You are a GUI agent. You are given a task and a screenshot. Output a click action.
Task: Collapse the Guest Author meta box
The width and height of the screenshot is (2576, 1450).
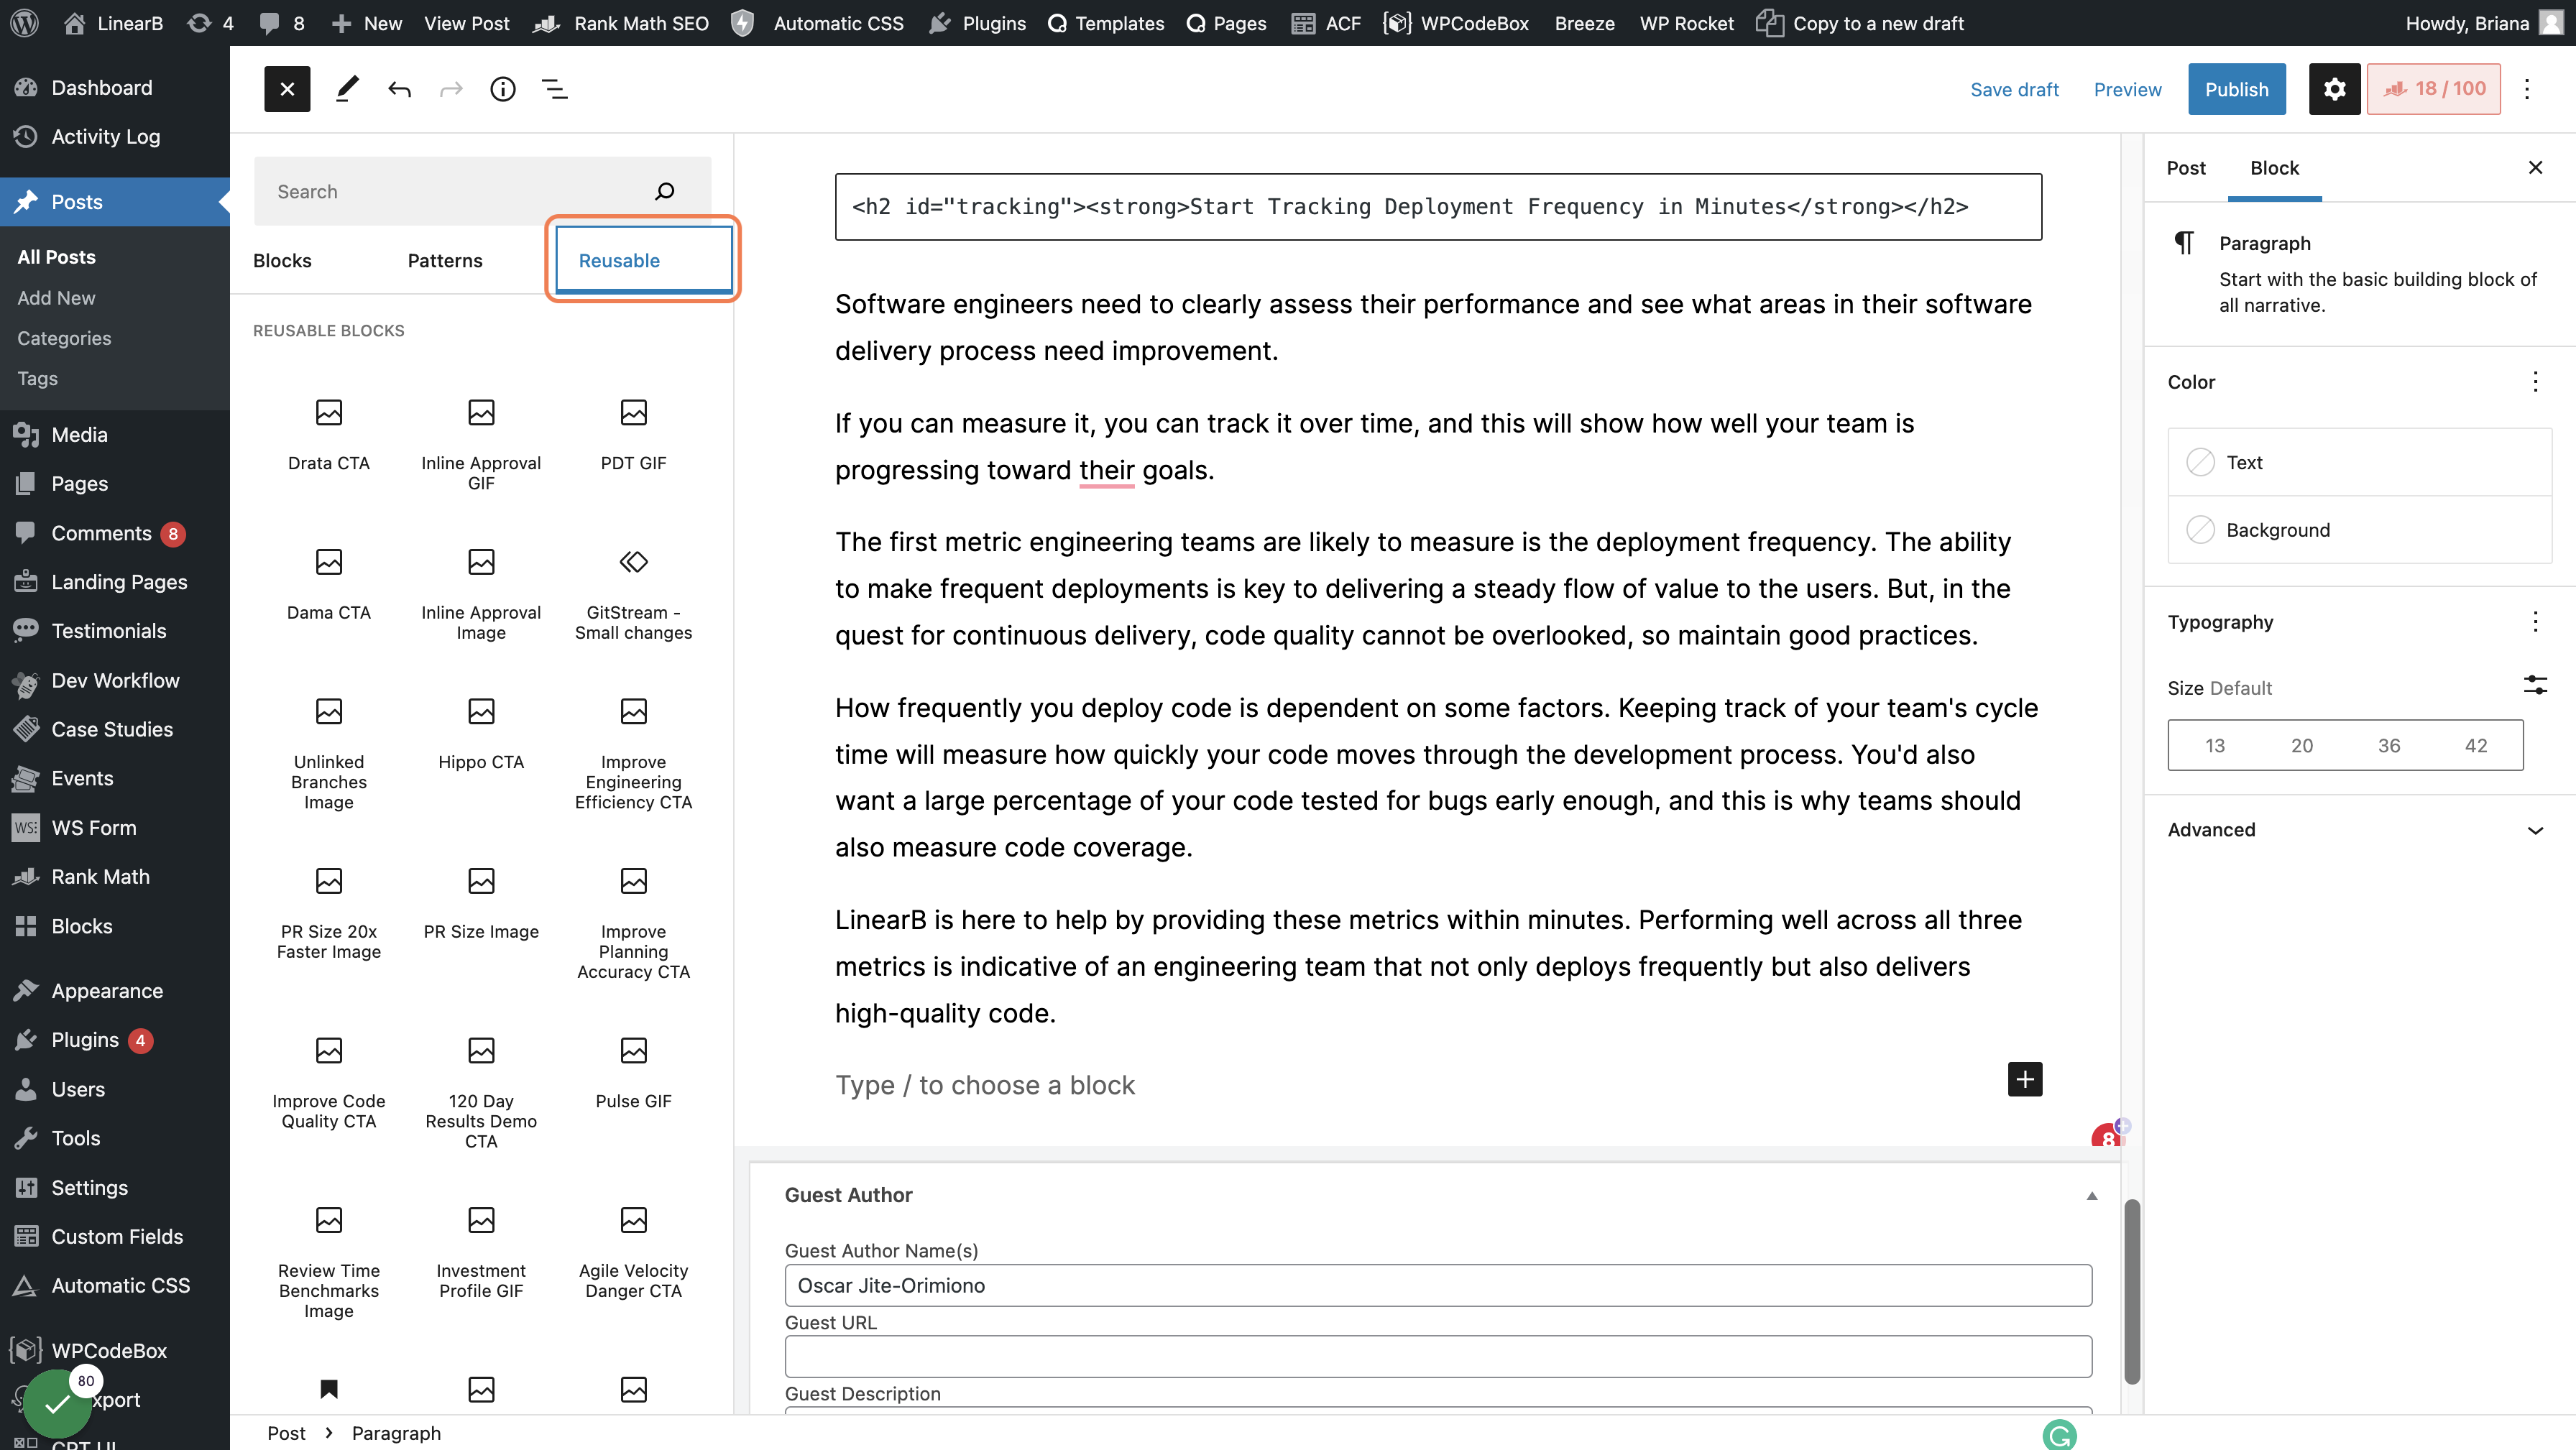point(2091,1196)
